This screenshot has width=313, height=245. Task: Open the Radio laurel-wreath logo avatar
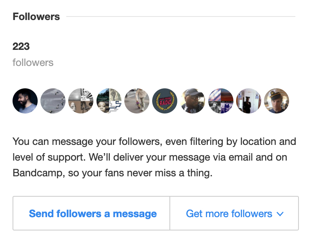click(x=165, y=101)
